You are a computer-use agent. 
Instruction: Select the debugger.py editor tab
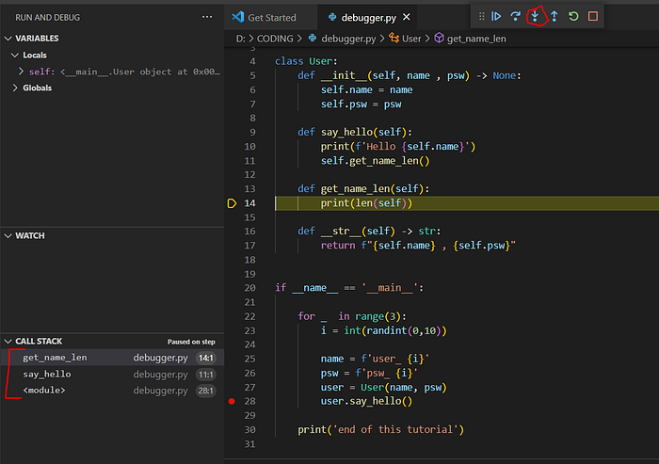pyautogui.click(x=369, y=18)
